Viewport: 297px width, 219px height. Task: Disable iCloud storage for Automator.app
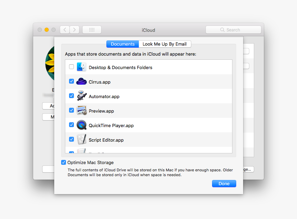click(x=71, y=95)
